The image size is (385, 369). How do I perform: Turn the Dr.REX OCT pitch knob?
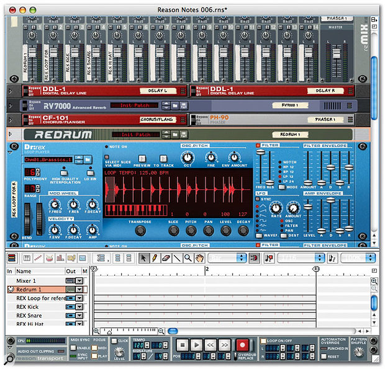pyautogui.click(x=188, y=158)
